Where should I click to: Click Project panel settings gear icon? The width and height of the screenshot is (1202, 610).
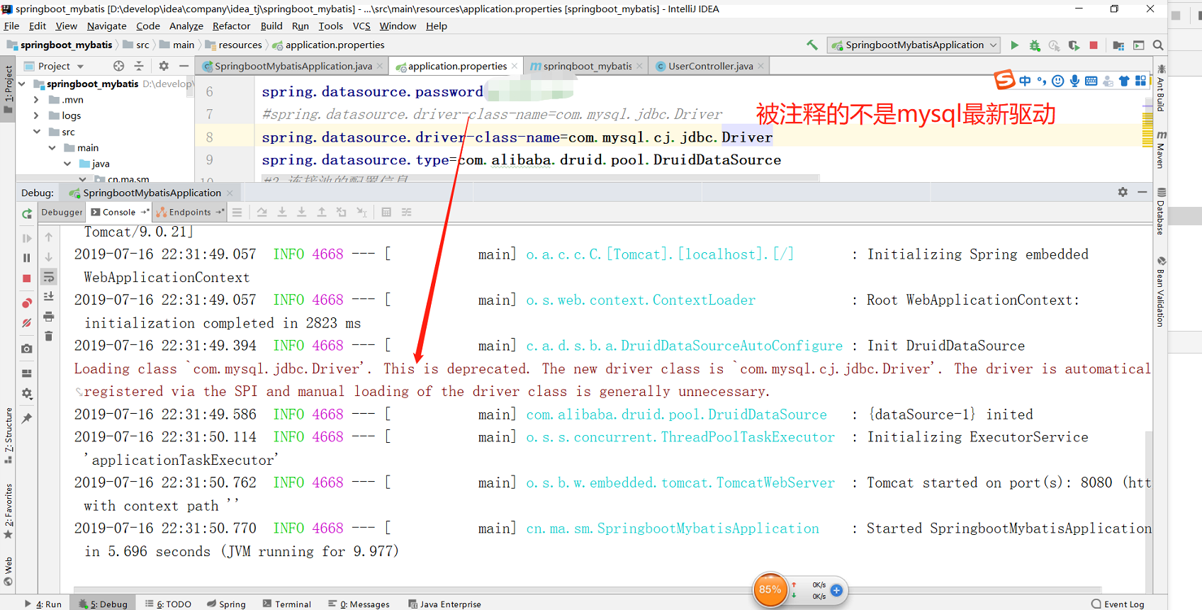pyautogui.click(x=164, y=66)
